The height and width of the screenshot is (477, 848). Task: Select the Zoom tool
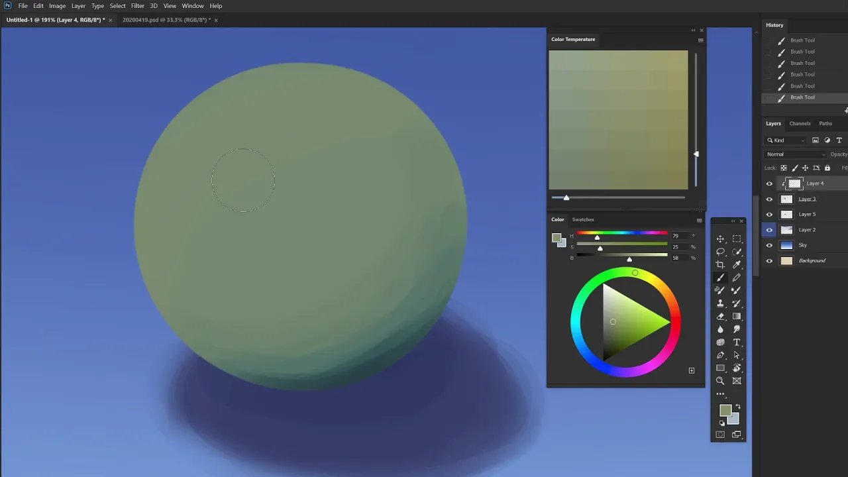tap(720, 381)
